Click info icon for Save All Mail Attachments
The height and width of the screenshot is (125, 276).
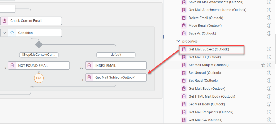269,2
